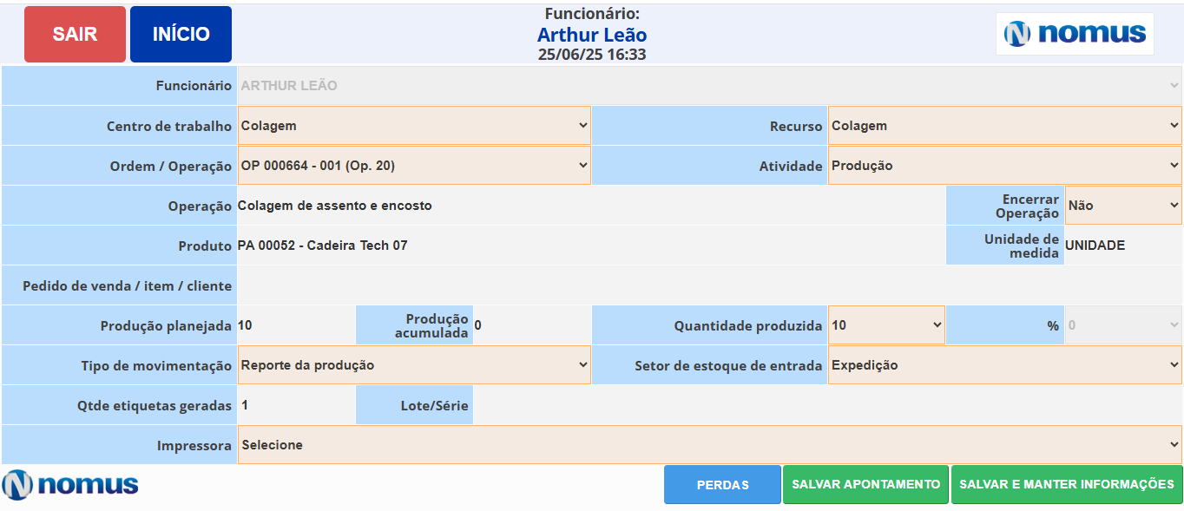Click the employee name Arthur Leão header
Viewport: 1184px width, 511px height.
(x=592, y=35)
